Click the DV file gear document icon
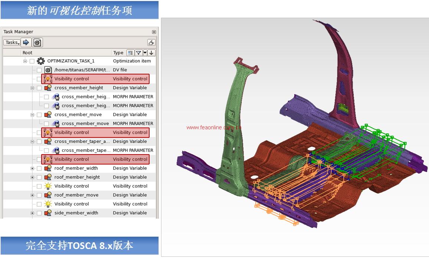429x259 pixels. [48, 70]
